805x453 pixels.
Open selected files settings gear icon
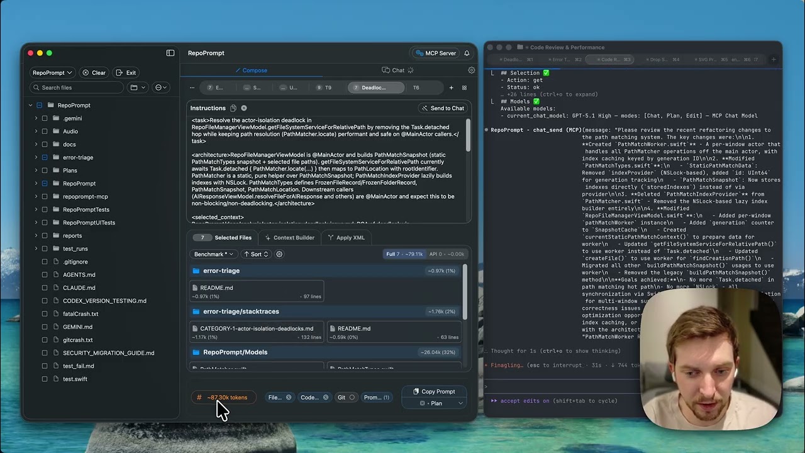279,254
